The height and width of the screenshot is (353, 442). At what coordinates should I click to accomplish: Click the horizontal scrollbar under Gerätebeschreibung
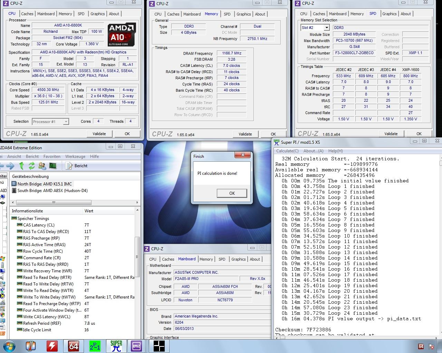click(x=54, y=202)
